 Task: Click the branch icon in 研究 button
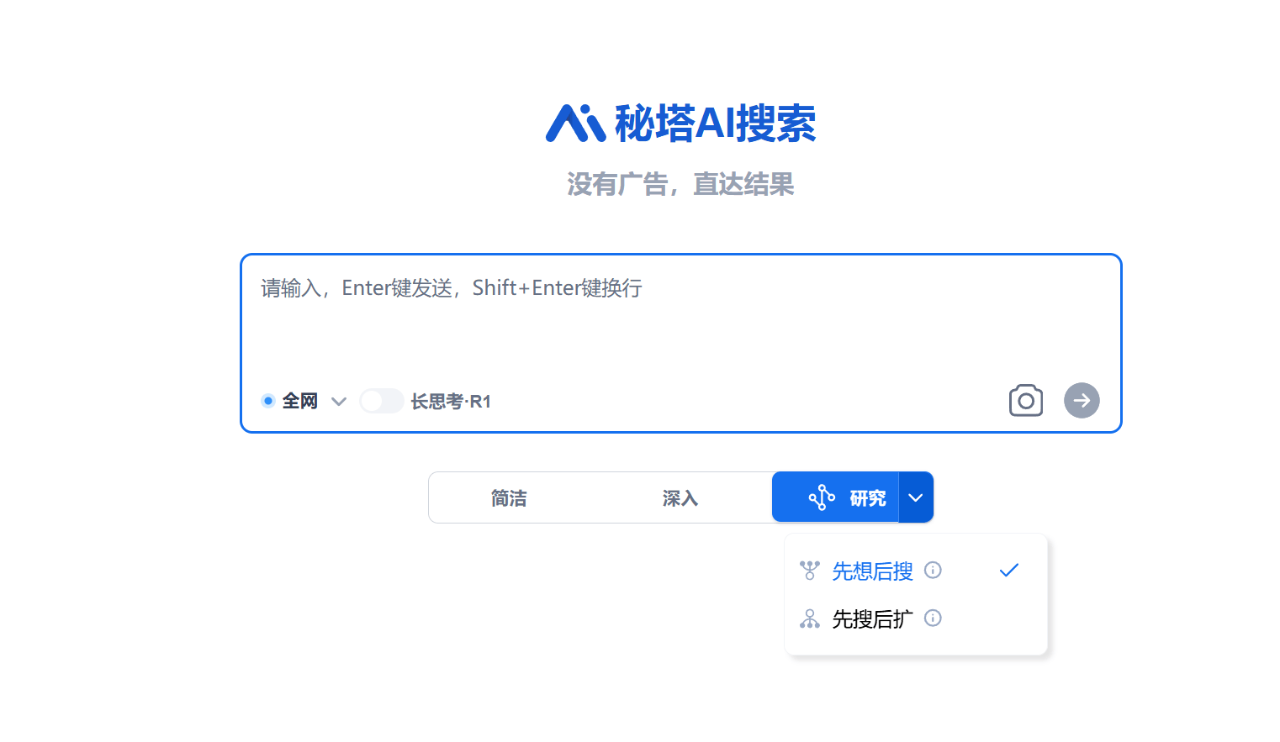pyautogui.click(x=822, y=497)
